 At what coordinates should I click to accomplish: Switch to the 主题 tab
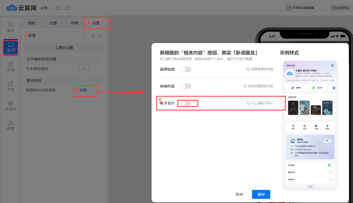point(53,23)
